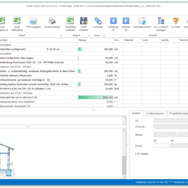The height and width of the screenshot is (188, 188).
Task: Click the text box scroll up arrow
Action: point(124,118)
